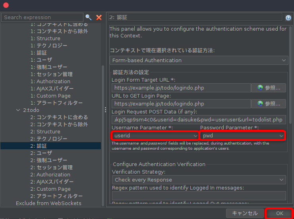Select 1: セッション管理 tree item
294x219 pixels.
[x=52, y=74]
